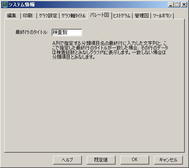This screenshot has width=189, height=168.
Task: Open the system menu icon in title bar
Action: point(5,5)
